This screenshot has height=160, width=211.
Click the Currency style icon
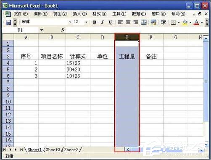point(153,22)
